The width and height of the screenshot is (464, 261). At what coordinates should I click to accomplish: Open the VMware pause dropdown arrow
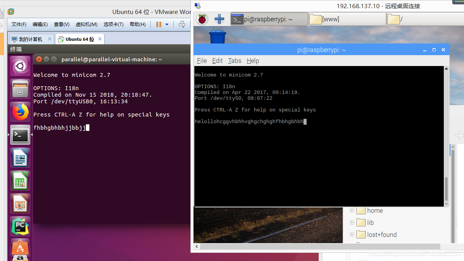tap(167, 24)
